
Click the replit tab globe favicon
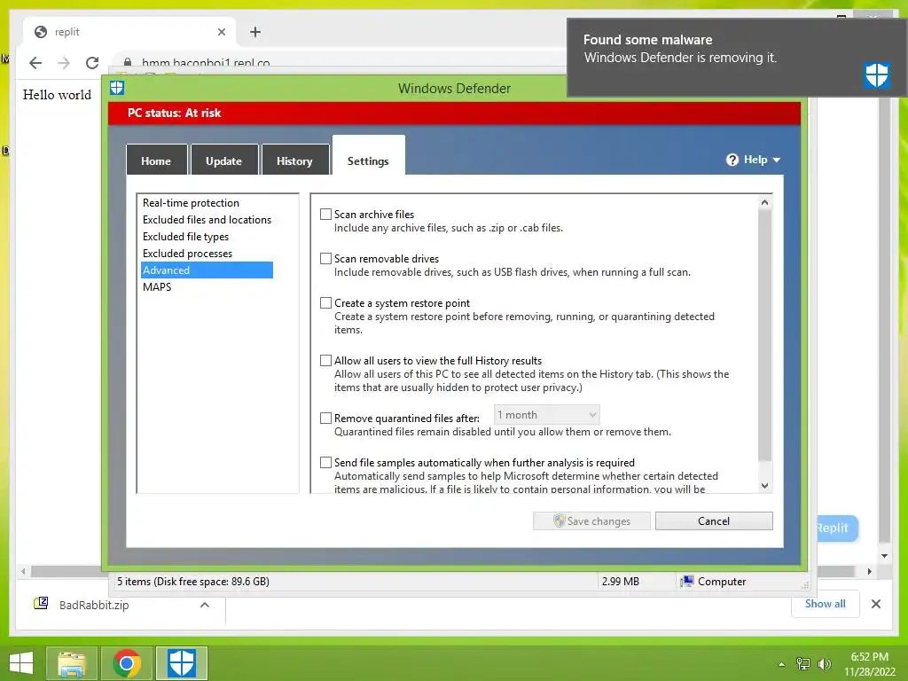tap(41, 32)
